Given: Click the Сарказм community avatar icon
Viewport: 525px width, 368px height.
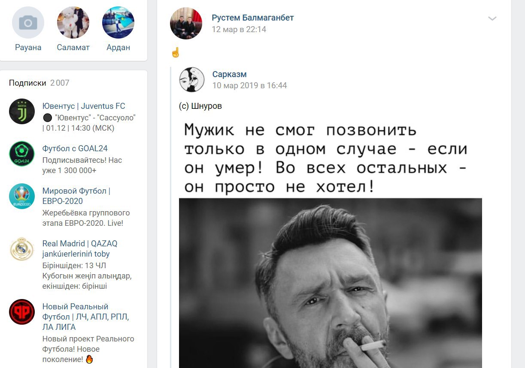Looking at the screenshot, I should (x=191, y=79).
